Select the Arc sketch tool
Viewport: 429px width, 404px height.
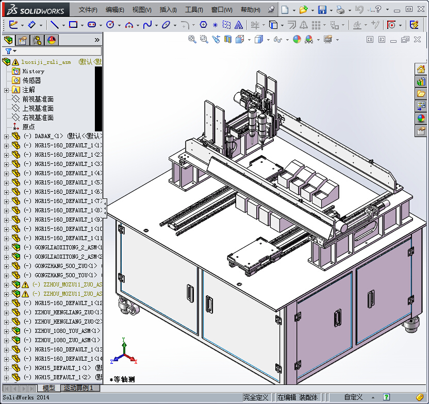tap(129, 25)
